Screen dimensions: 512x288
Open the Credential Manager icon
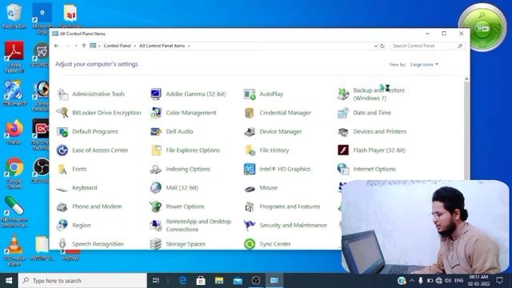coord(250,113)
